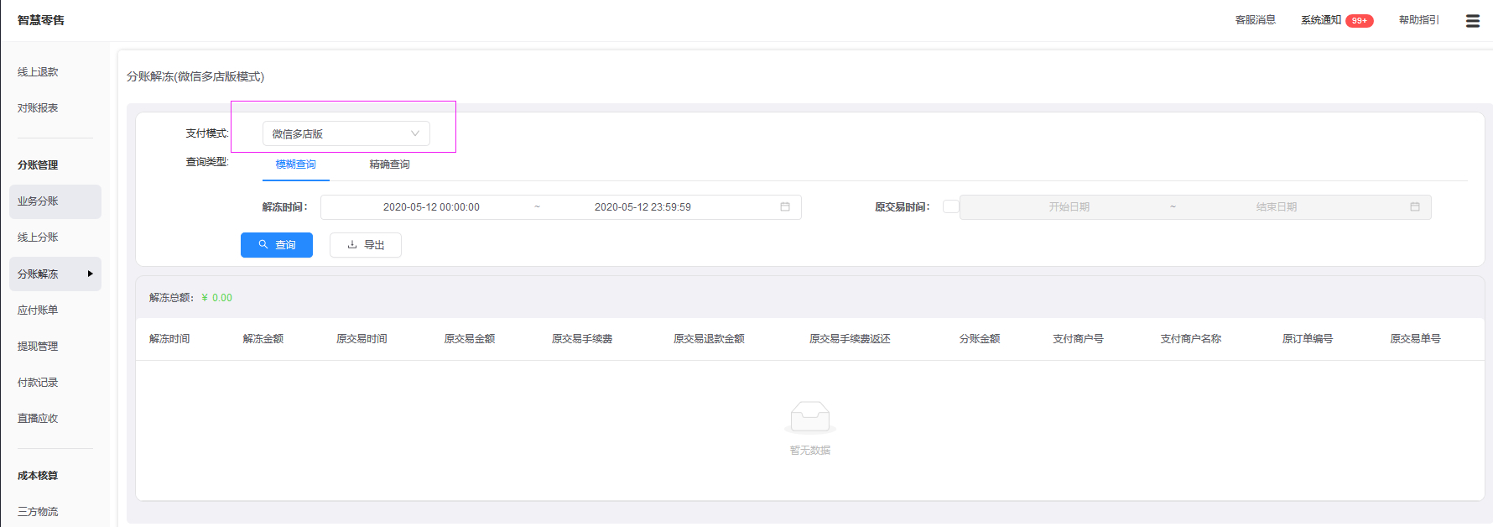The image size is (1493, 527).
Task: Open 三方物流 in sidebar
Action: pyautogui.click(x=38, y=512)
